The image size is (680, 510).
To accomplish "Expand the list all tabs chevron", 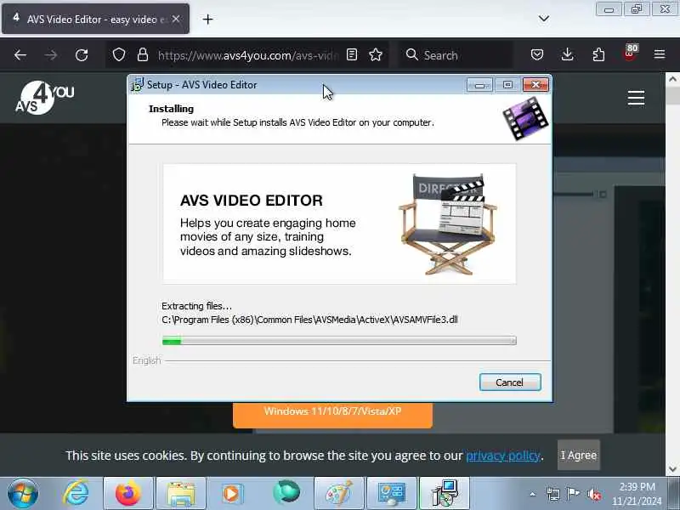I will tap(543, 19).
